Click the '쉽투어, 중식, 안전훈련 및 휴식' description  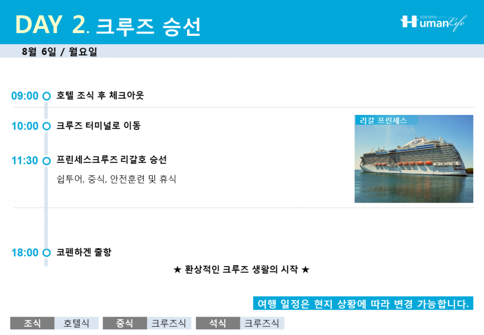tap(116, 179)
